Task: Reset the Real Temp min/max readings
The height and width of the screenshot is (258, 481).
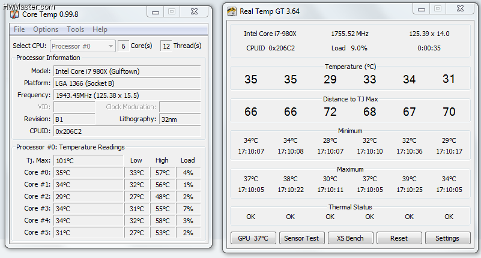Action: point(399,238)
